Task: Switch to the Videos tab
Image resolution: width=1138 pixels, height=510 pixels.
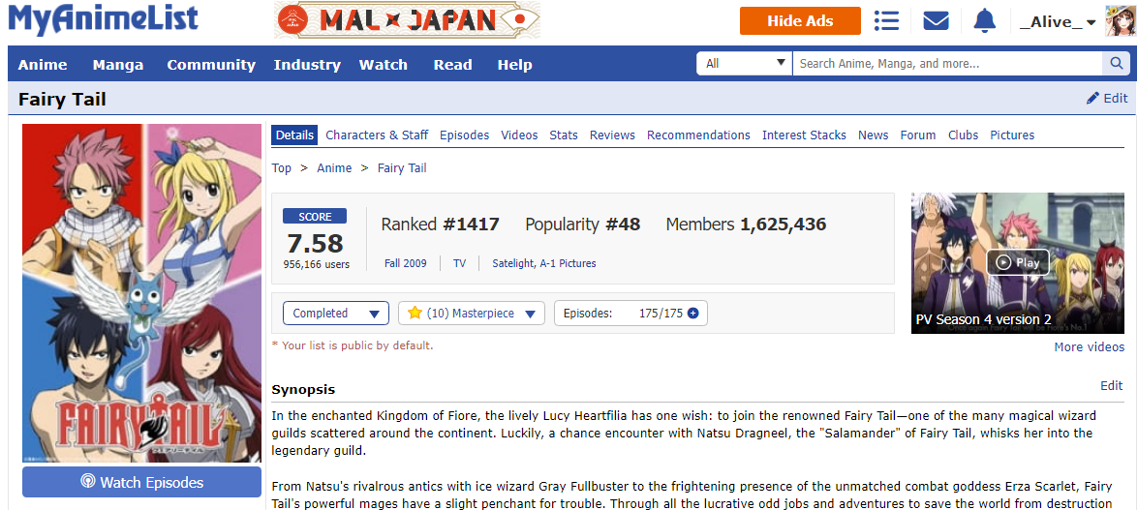Action: click(520, 135)
